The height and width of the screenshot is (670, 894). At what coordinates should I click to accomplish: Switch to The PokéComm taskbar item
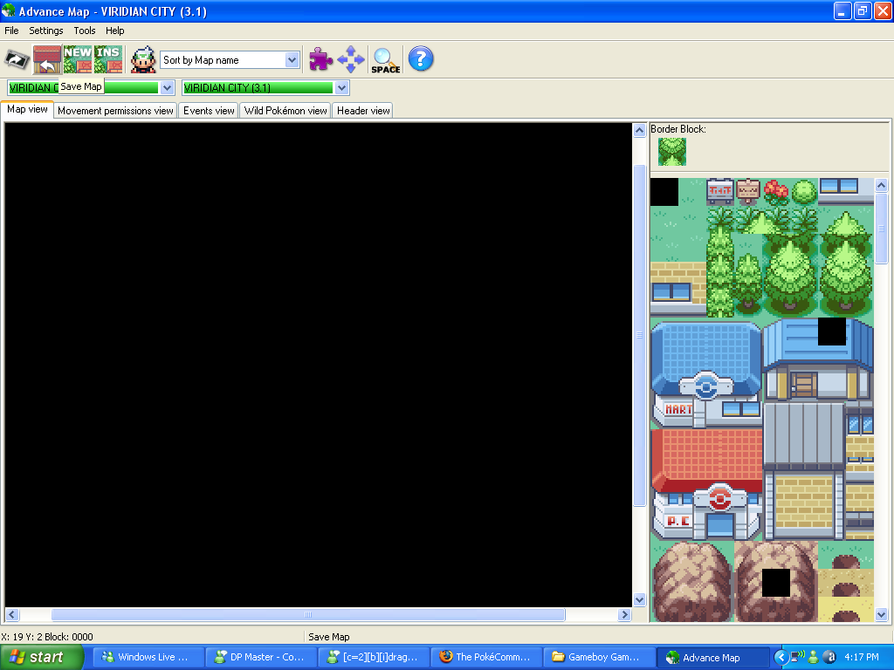point(485,658)
